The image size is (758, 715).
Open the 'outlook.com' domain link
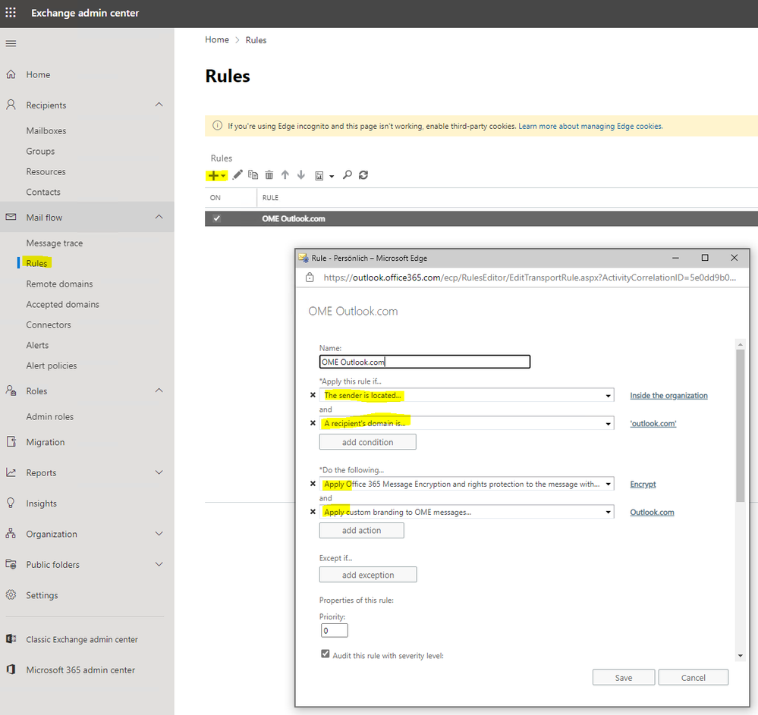(653, 423)
